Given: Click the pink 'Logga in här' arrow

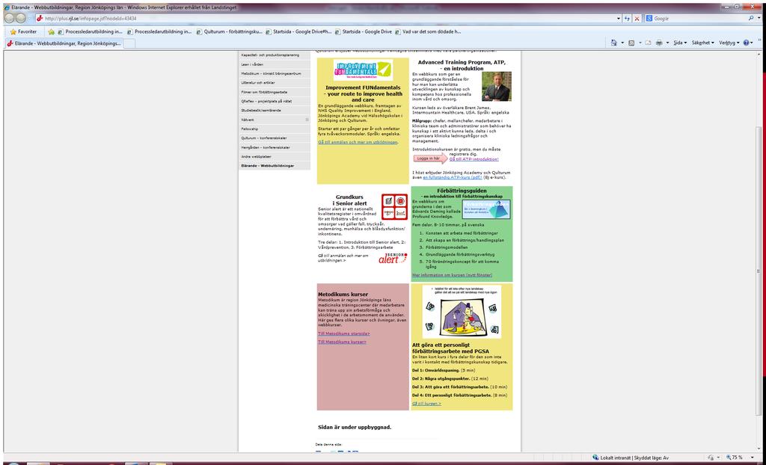Looking at the screenshot, I should tap(430, 158).
